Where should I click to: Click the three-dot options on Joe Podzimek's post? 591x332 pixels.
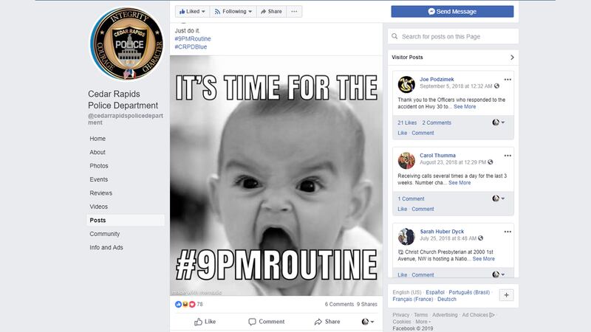[508, 79]
